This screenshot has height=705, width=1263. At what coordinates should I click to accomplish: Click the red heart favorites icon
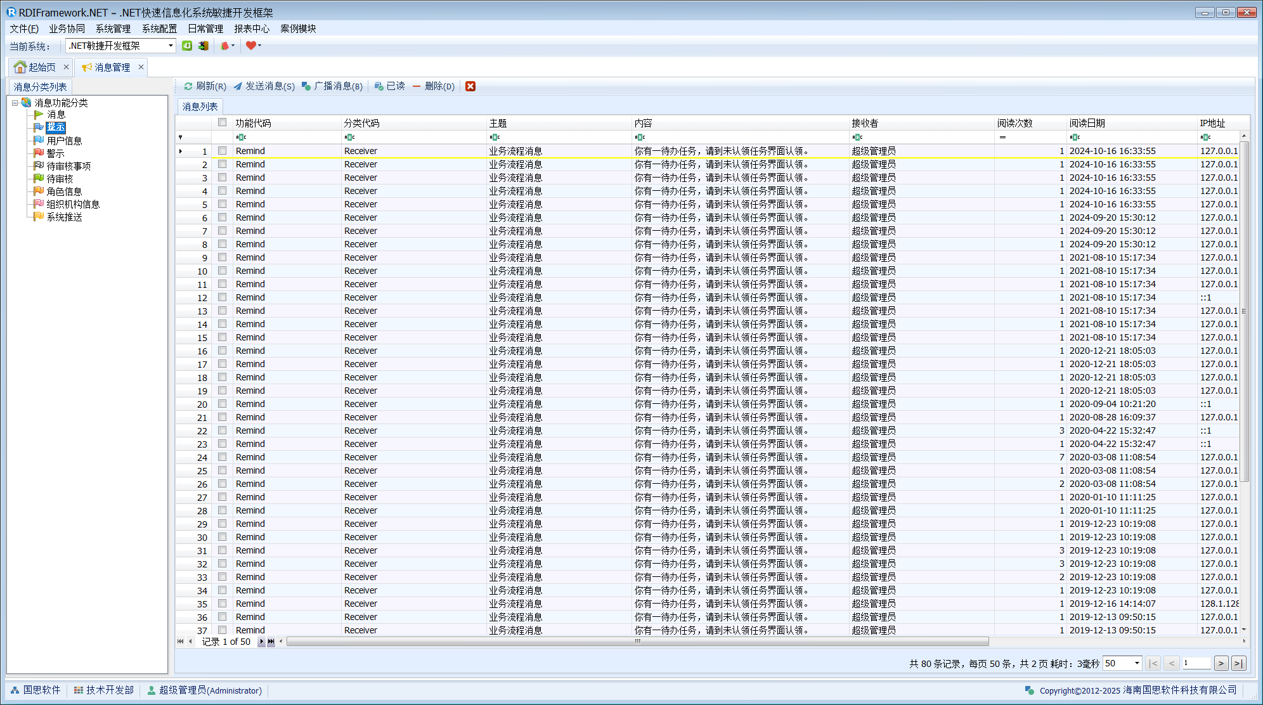(x=251, y=46)
